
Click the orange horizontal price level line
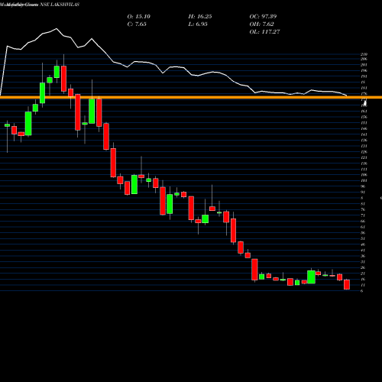[x=191, y=97]
